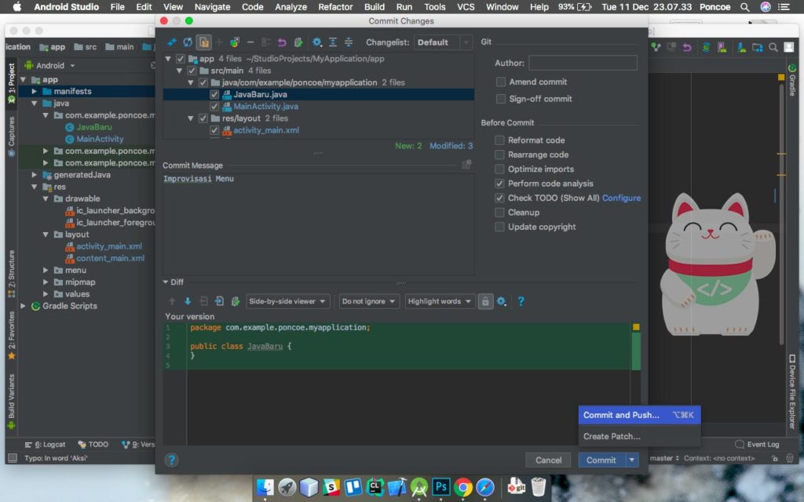Click the commit message history icon
This screenshot has height=502, width=804.
click(466, 165)
